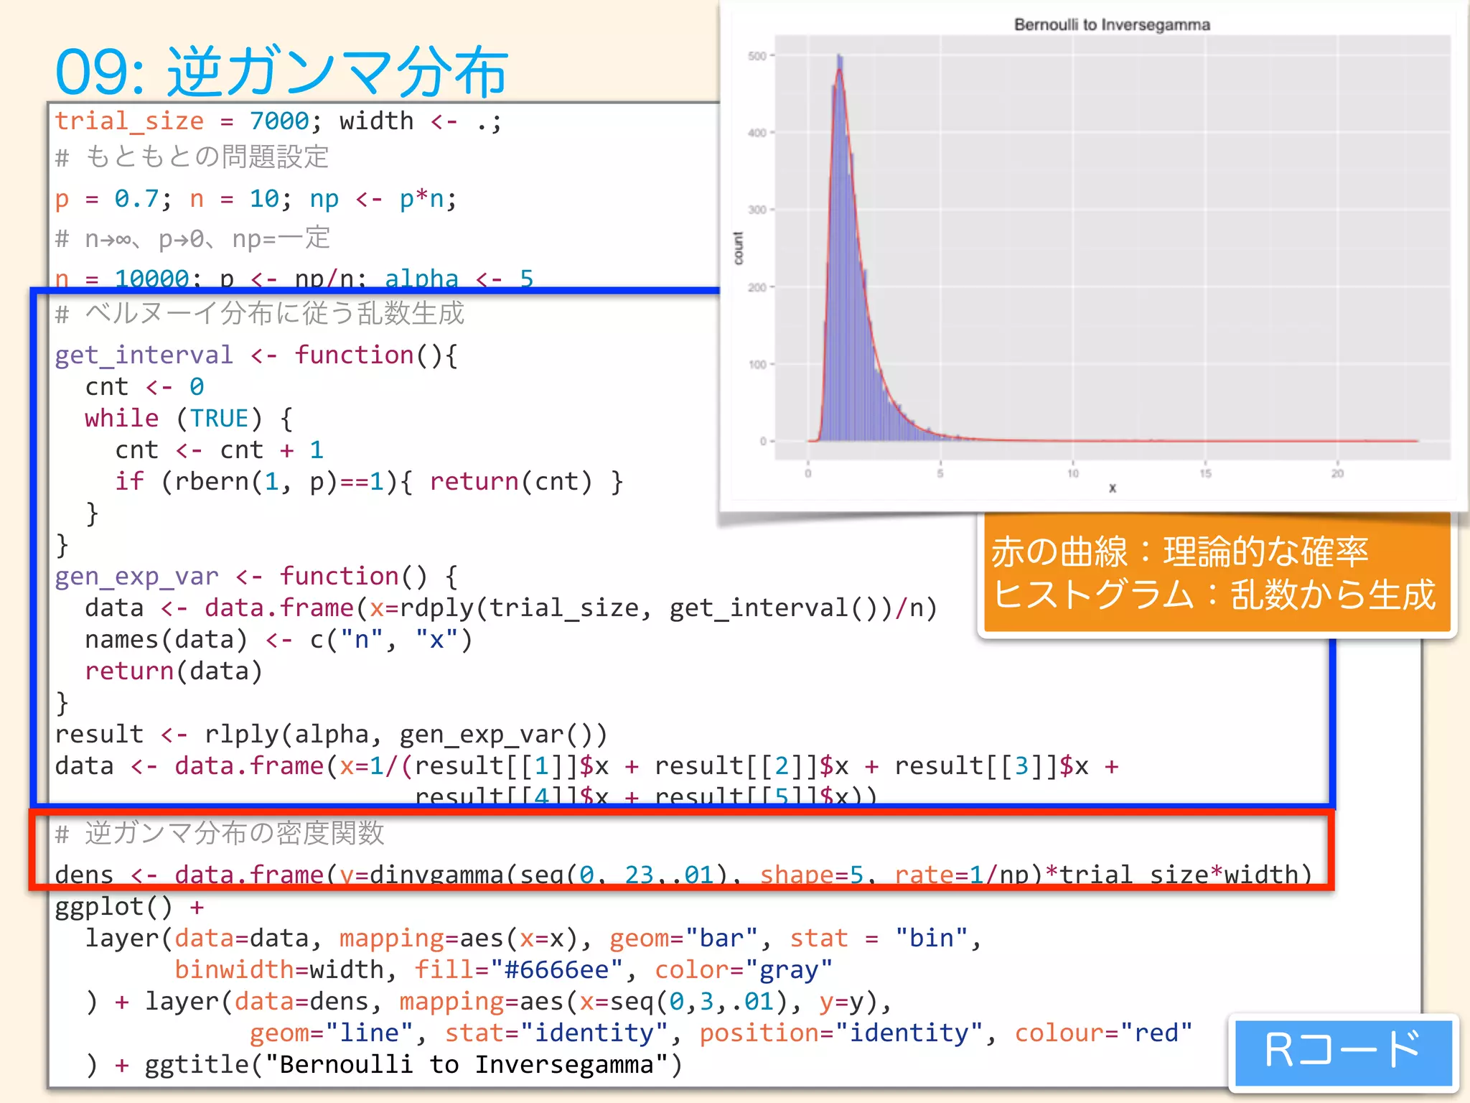
Task: Click the while (TRUE) { line
Action: coord(189,418)
